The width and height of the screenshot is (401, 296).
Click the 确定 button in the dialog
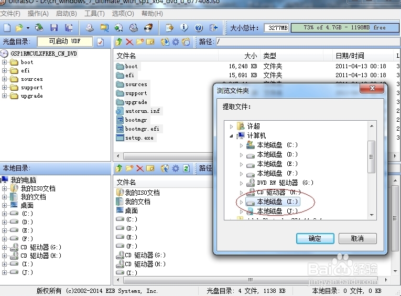pyautogui.click(x=315, y=238)
